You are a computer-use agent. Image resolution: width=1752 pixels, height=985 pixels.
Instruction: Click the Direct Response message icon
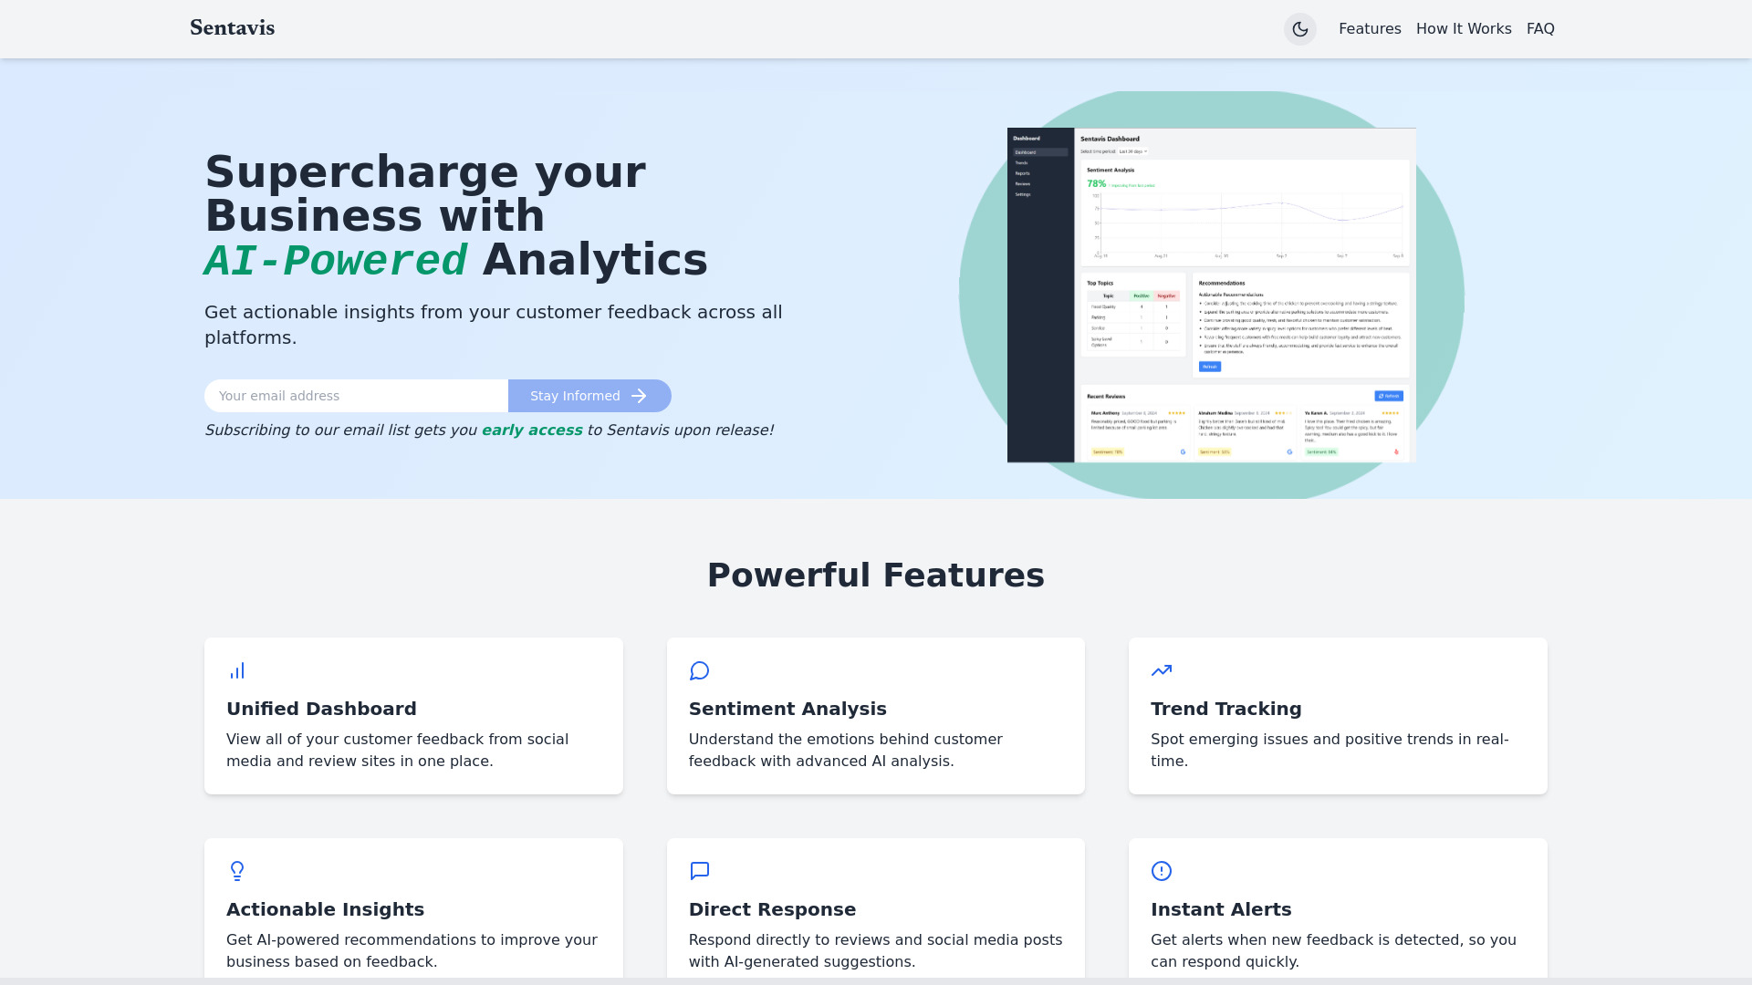tap(699, 871)
